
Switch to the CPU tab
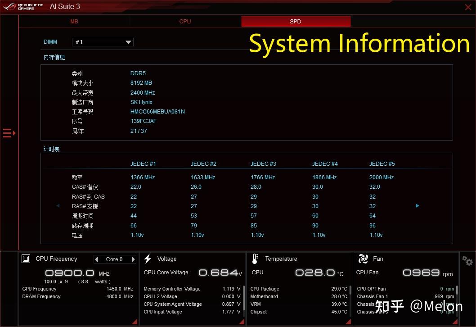[185, 21]
